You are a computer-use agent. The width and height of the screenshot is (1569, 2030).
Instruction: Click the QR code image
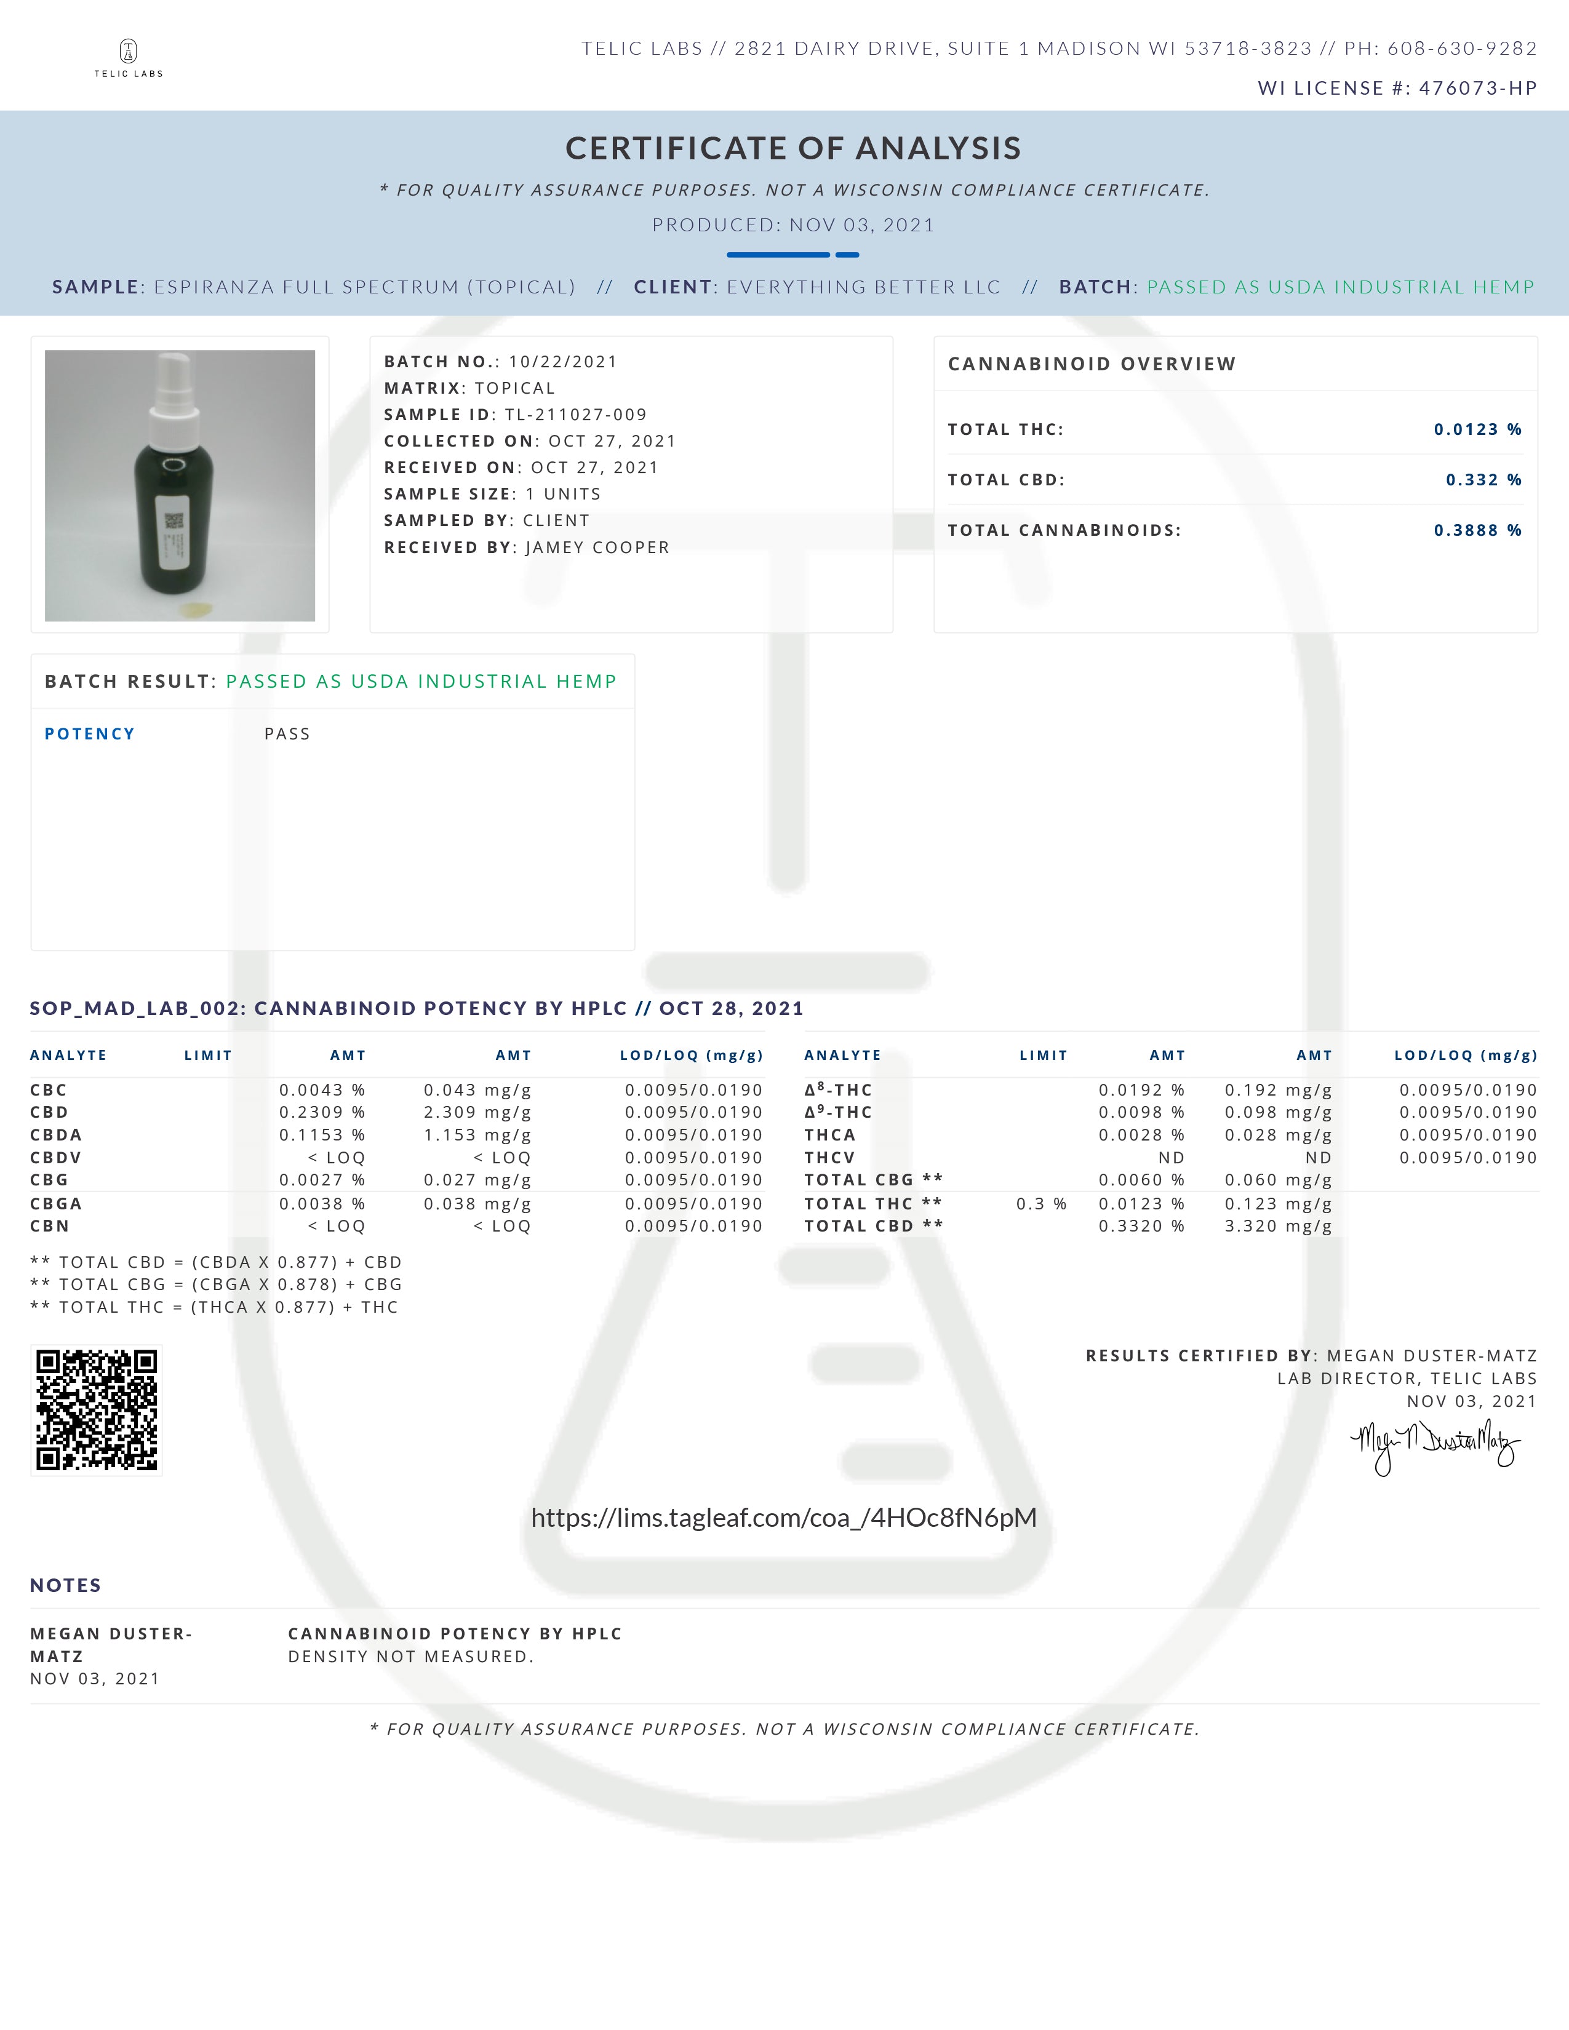pyautogui.click(x=97, y=1409)
